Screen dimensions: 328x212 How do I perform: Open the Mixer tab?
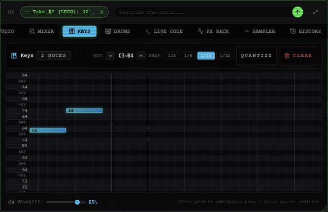(42, 31)
